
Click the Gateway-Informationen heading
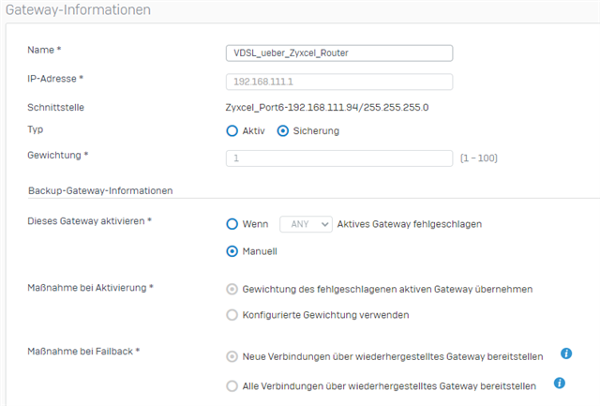(x=77, y=9)
